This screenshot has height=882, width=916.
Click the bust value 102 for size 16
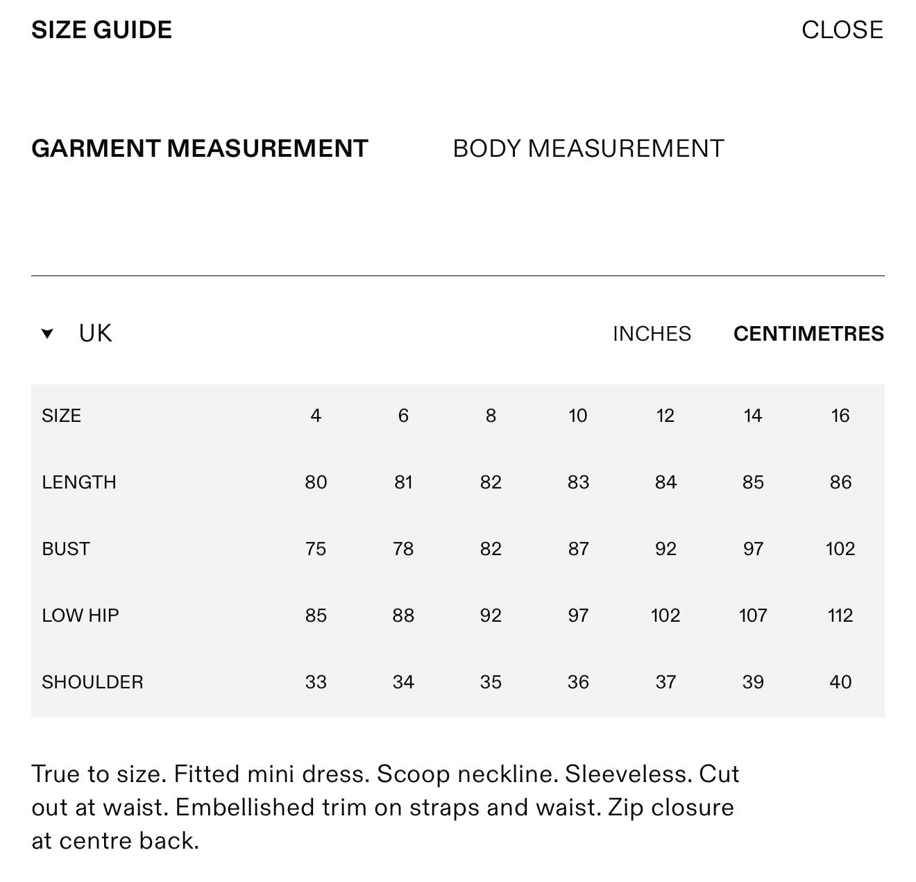840,549
